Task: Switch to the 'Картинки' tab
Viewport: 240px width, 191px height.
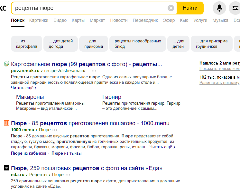Action: tap(39, 21)
